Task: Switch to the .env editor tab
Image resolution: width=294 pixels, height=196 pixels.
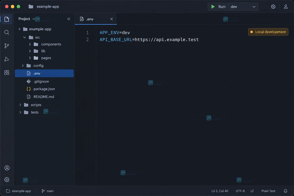Action: pos(96,19)
